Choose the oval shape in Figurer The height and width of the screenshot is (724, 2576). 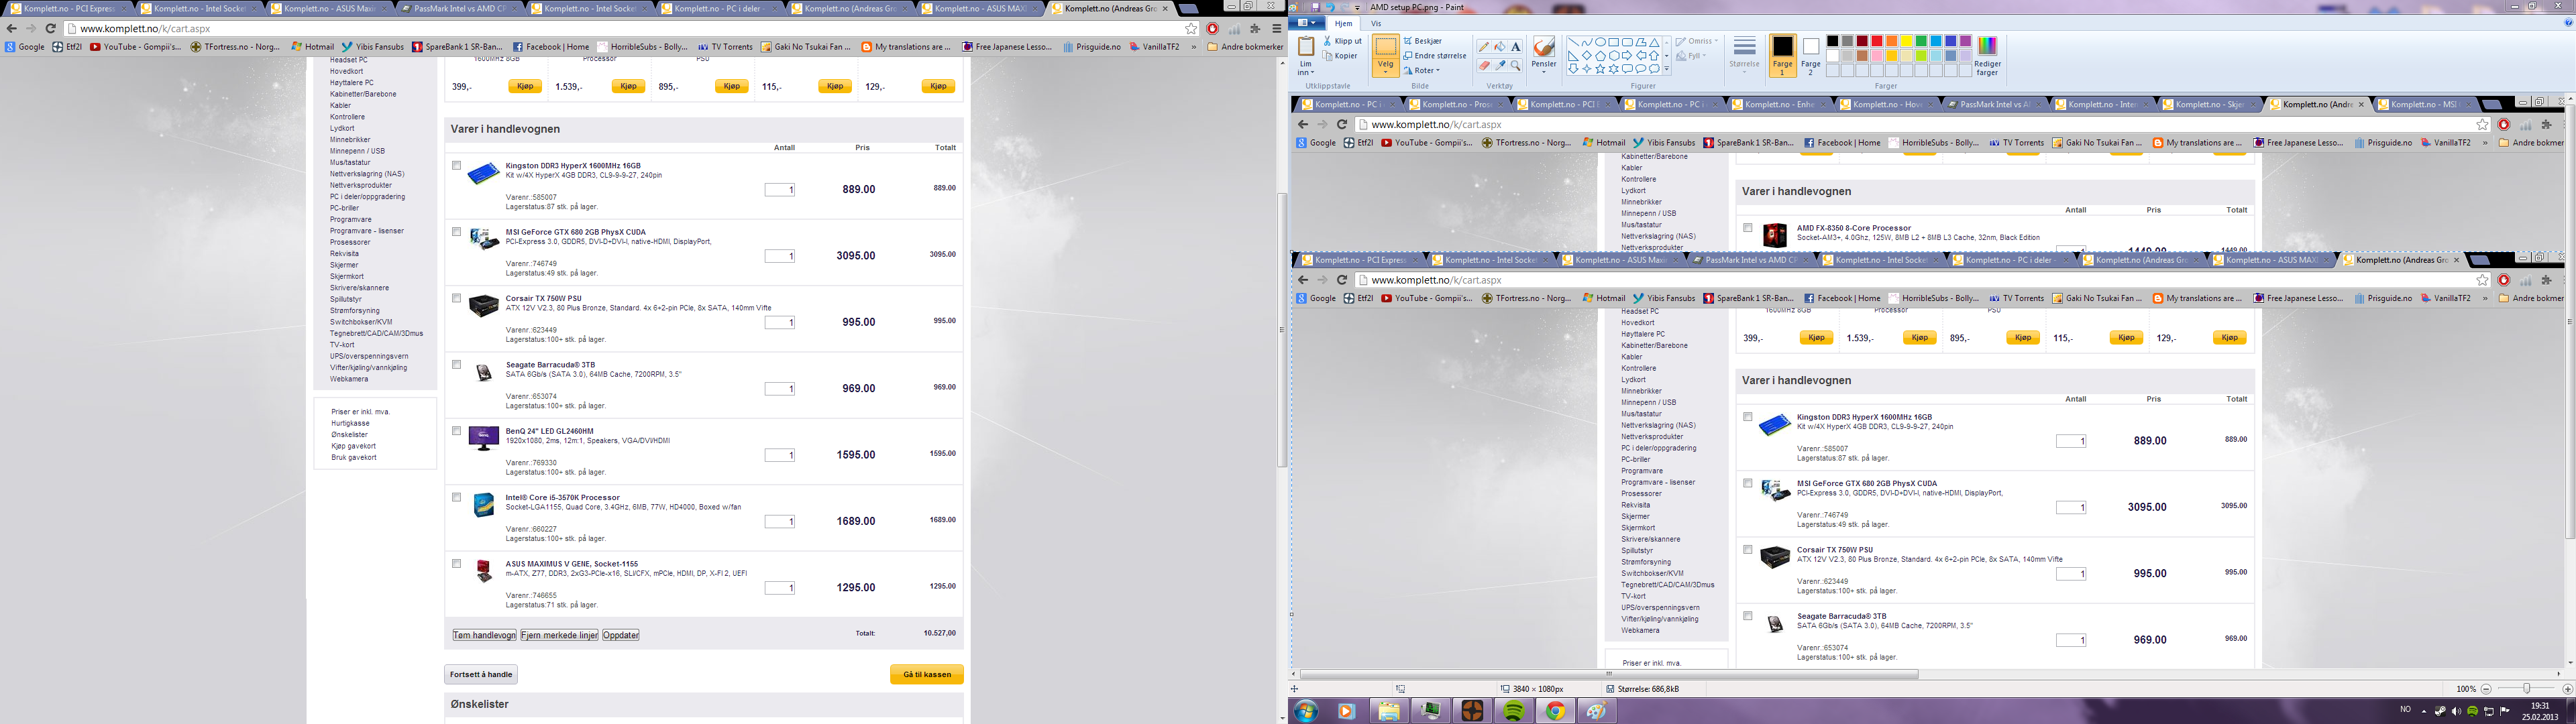(x=1600, y=43)
